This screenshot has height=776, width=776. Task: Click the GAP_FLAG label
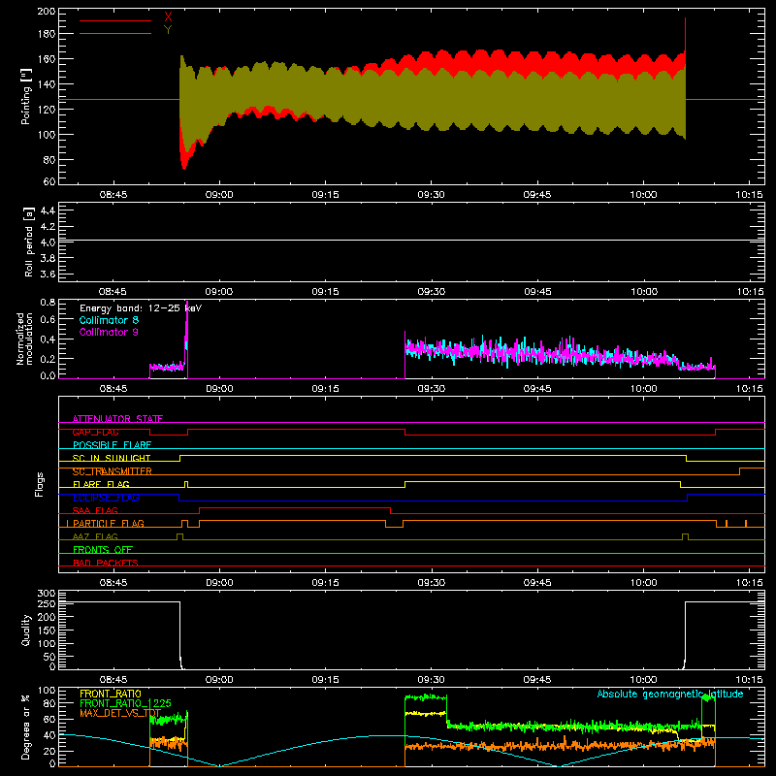point(95,432)
